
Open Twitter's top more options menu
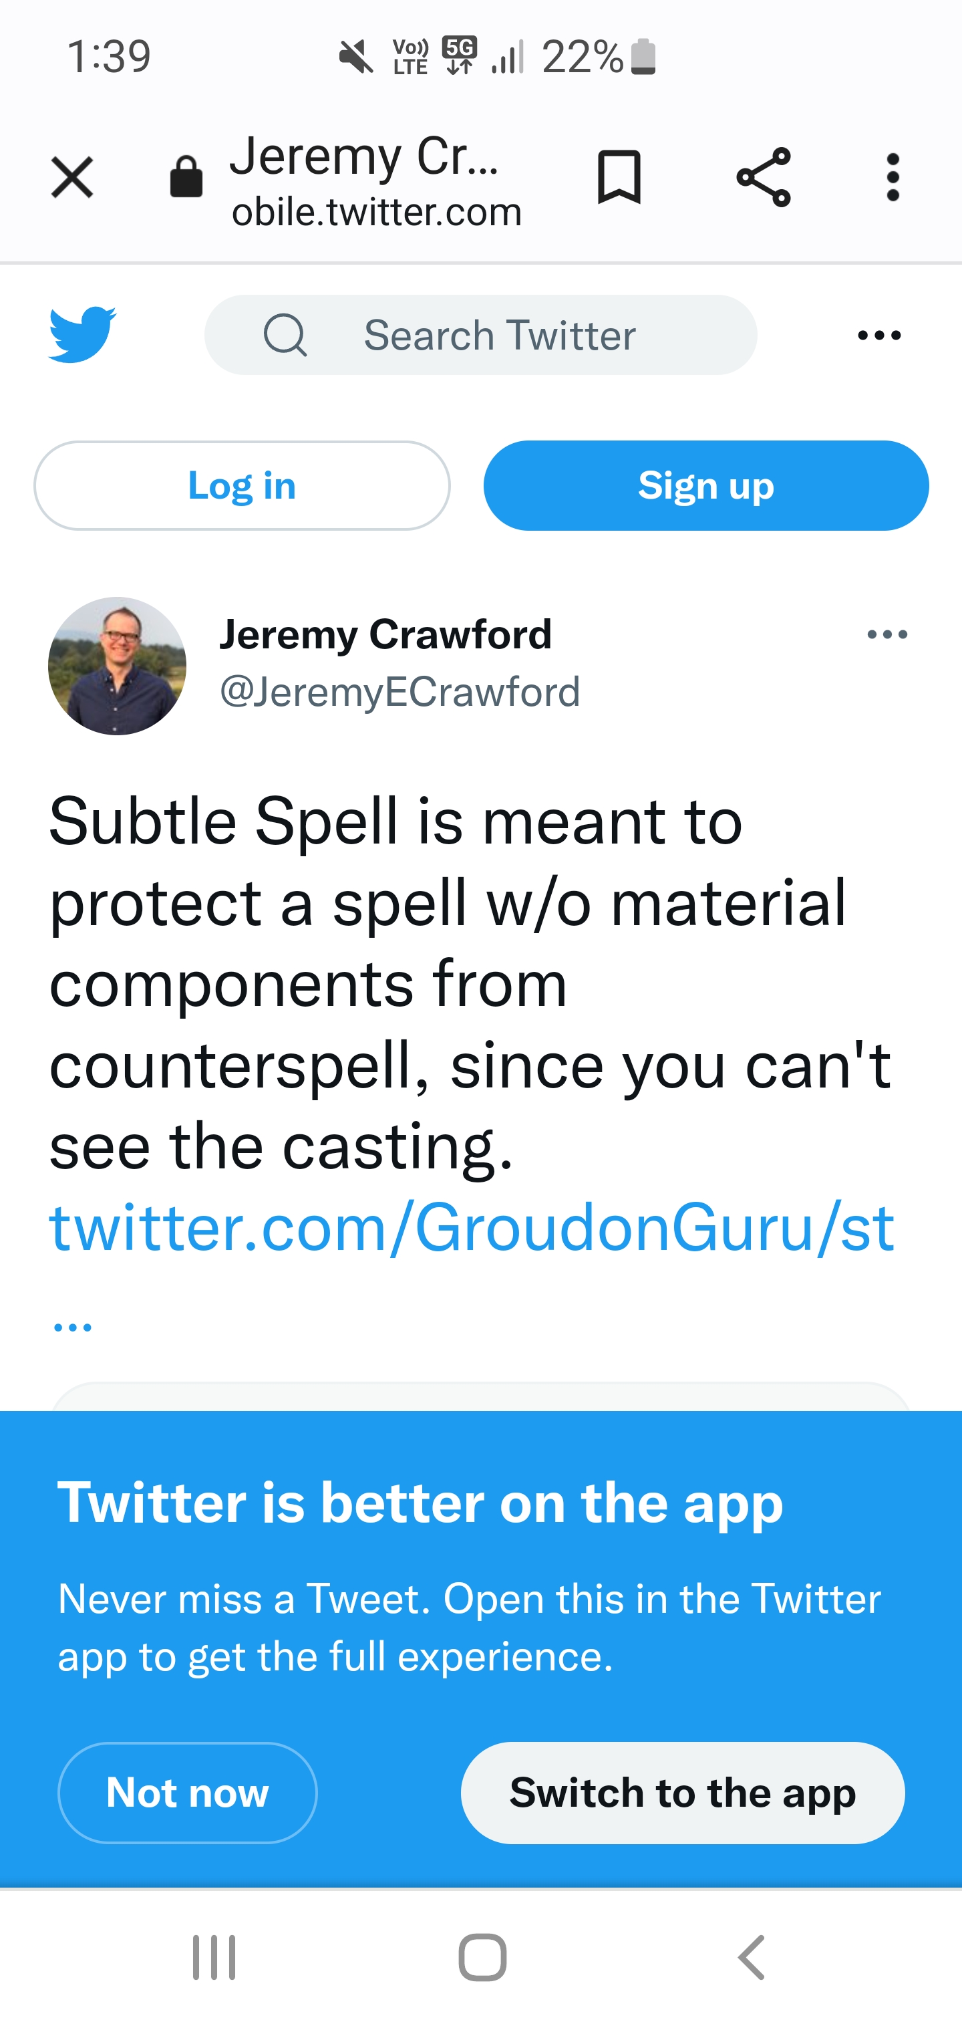pos(879,336)
